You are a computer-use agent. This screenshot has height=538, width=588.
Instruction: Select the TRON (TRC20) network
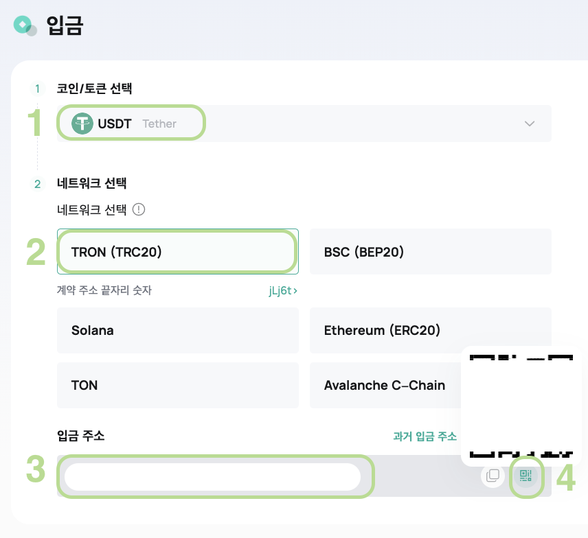click(x=178, y=251)
